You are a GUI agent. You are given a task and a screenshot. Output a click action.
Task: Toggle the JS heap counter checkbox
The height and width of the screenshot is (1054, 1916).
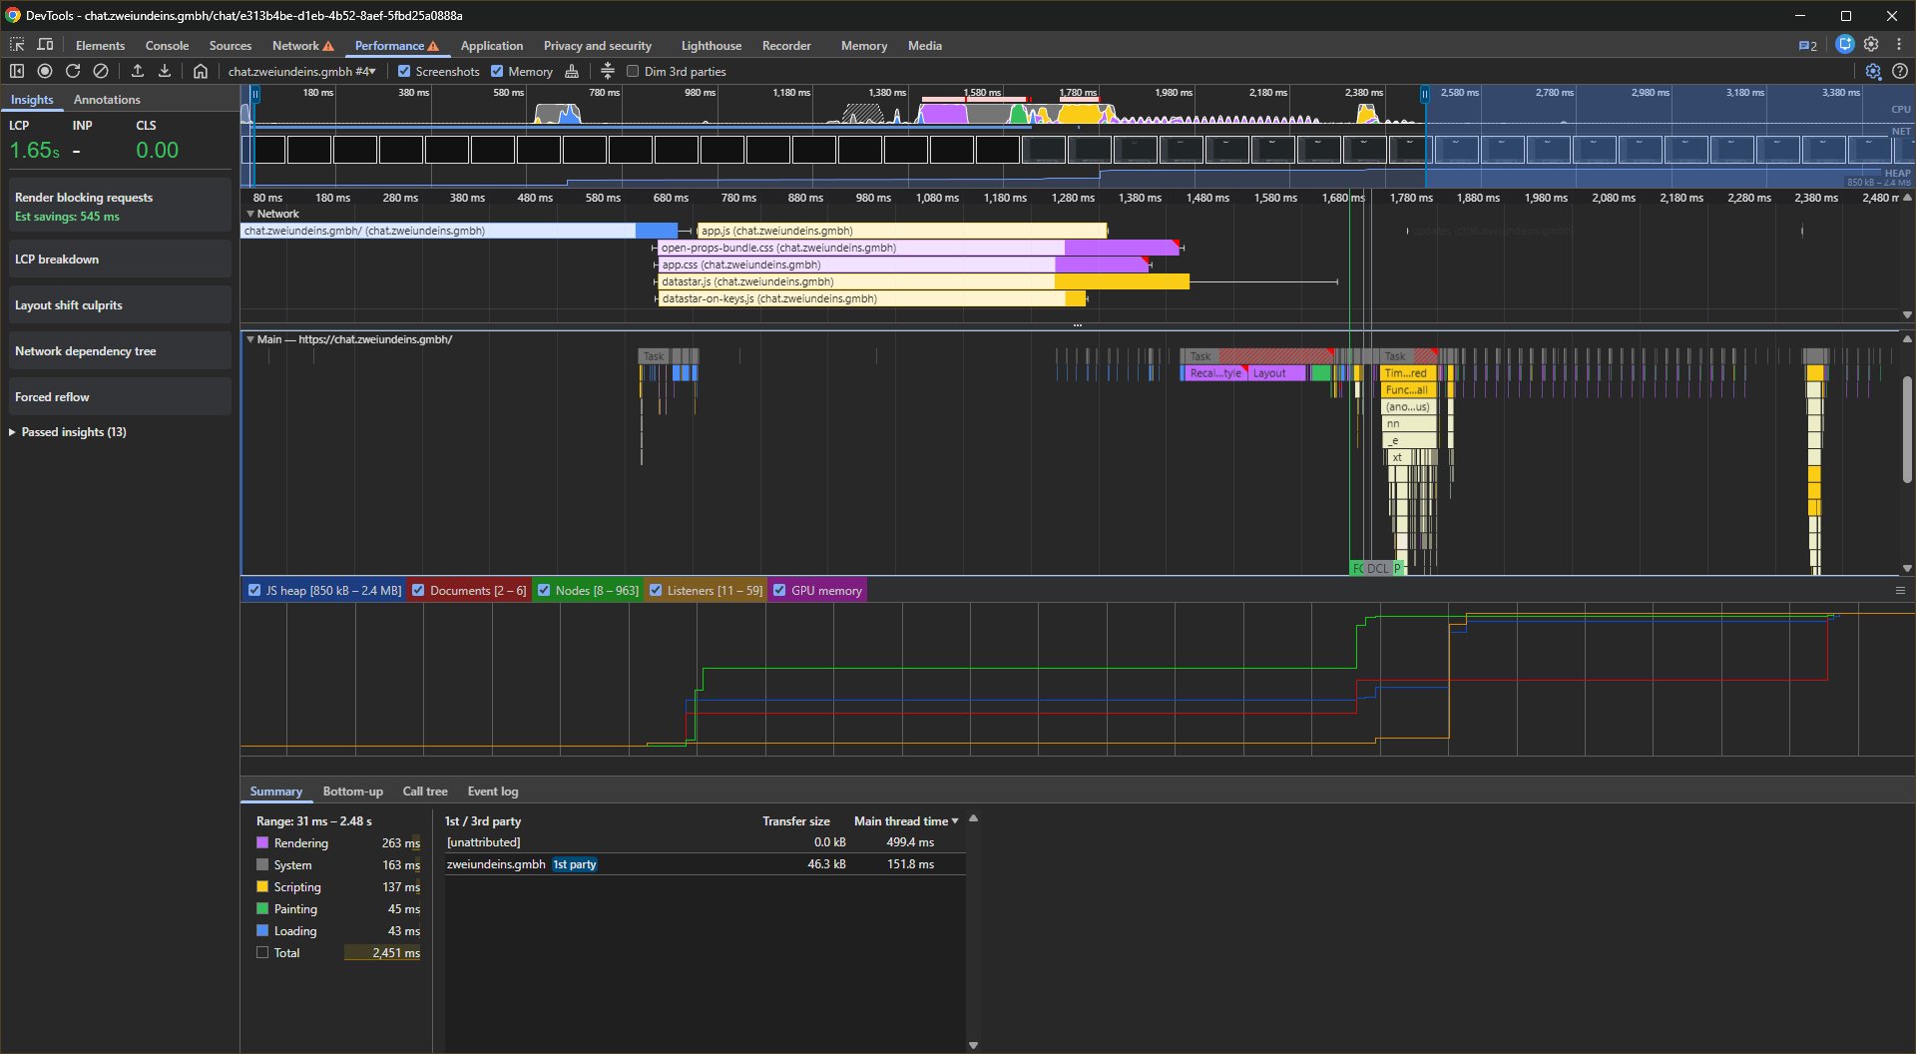[x=254, y=590]
